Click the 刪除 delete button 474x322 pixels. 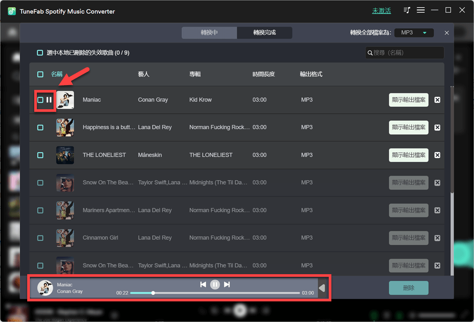[x=409, y=288]
